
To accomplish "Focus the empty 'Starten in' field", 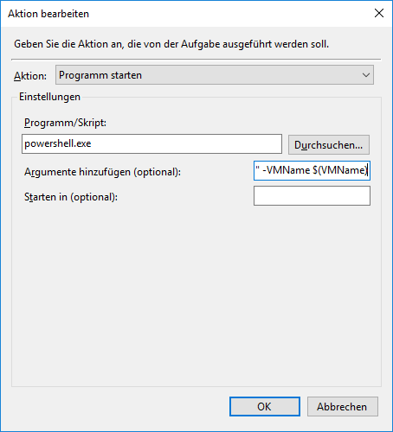I will tap(312, 196).
